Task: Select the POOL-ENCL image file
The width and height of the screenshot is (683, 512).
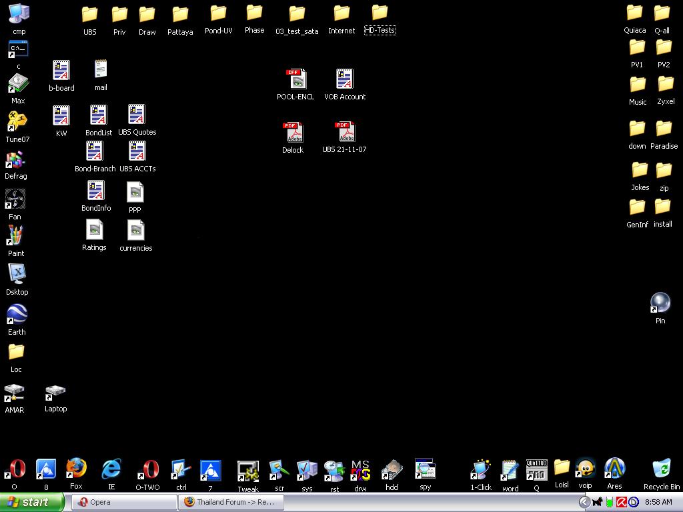Action: click(295, 79)
